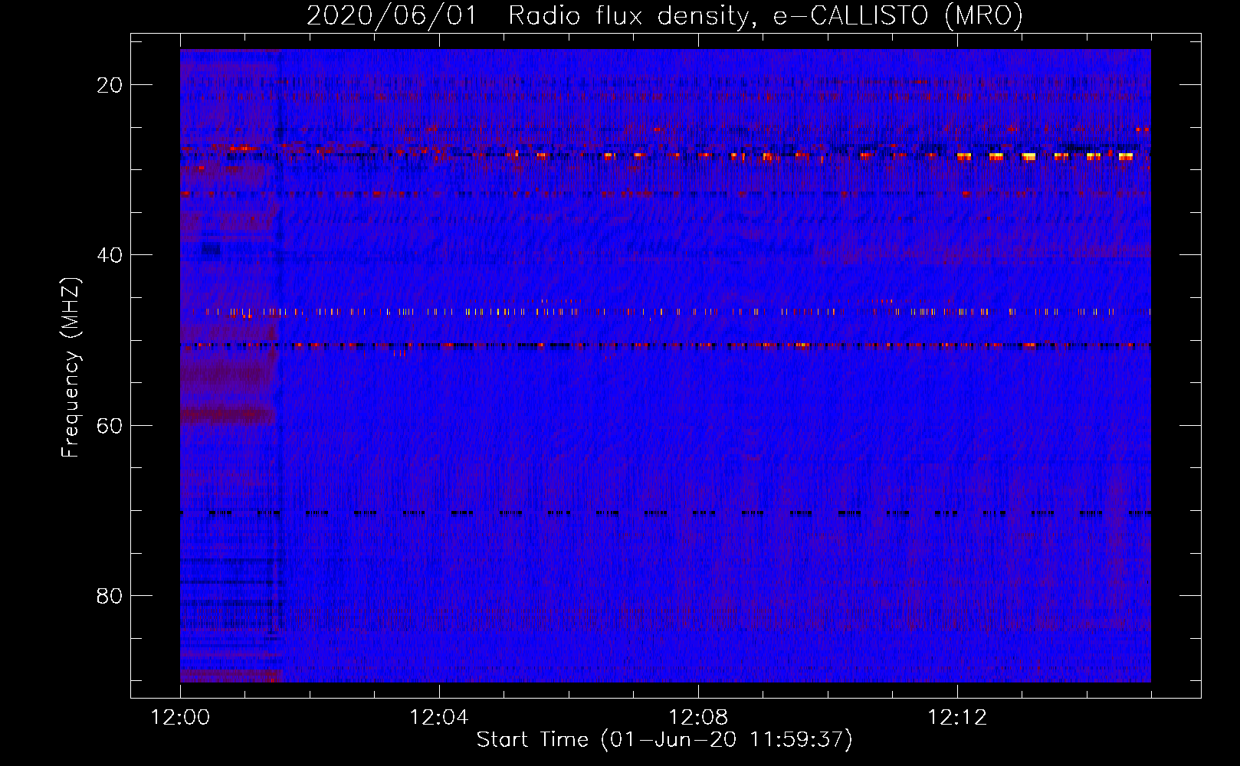Click the 40 MHz frequency tick label
The width and height of the screenshot is (1240, 766).
[x=110, y=255]
